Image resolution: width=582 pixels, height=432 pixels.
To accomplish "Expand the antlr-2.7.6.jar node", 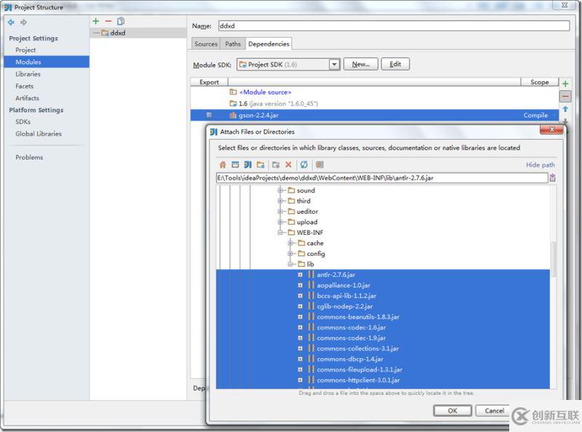I will pyautogui.click(x=300, y=275).
